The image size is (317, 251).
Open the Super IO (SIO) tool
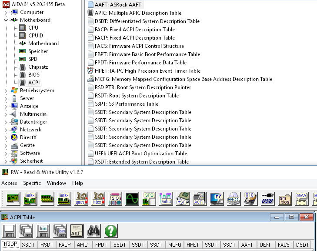(x=115, y=199)
